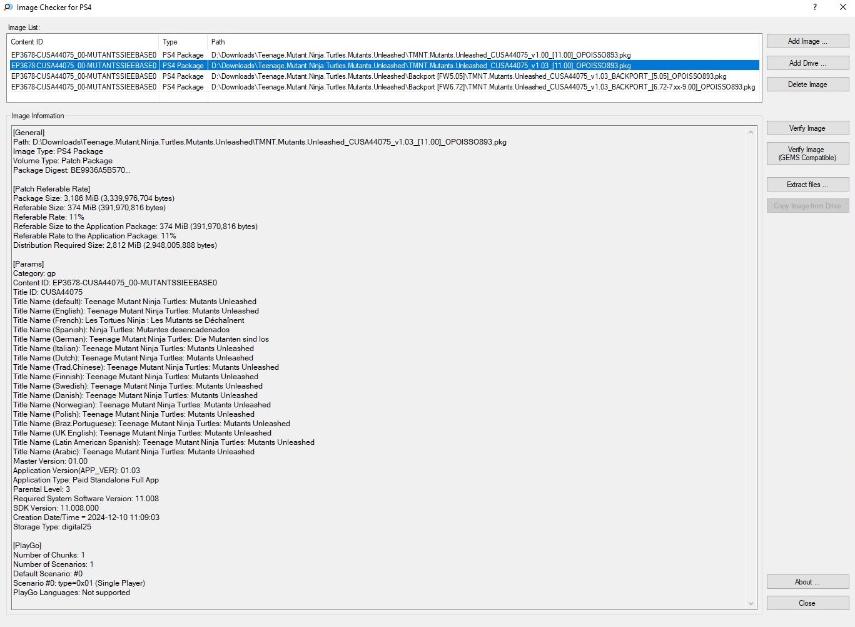Select the highlighted v1.03 [11.00] package row
Image resolution: width=855 pixels, height=627 pixels.
(384, 66)
